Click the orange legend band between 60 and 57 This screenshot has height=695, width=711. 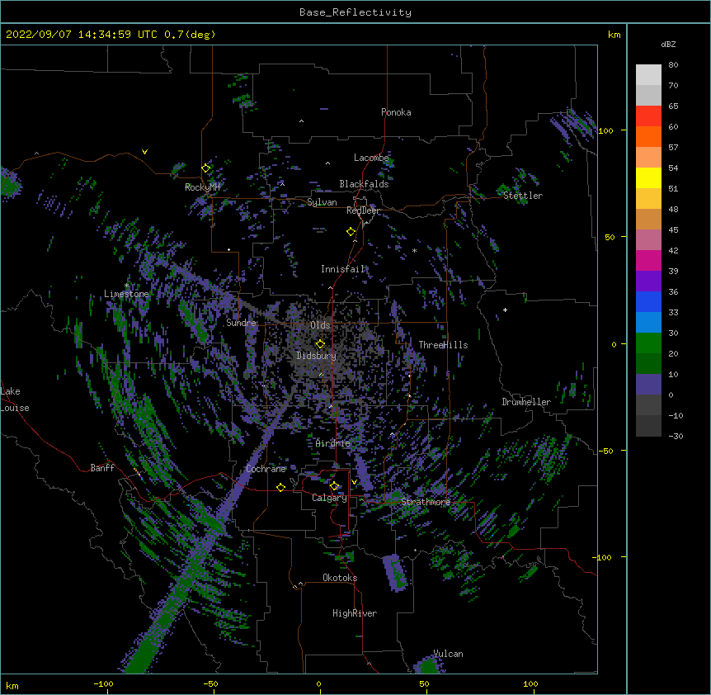click(648, 136)
